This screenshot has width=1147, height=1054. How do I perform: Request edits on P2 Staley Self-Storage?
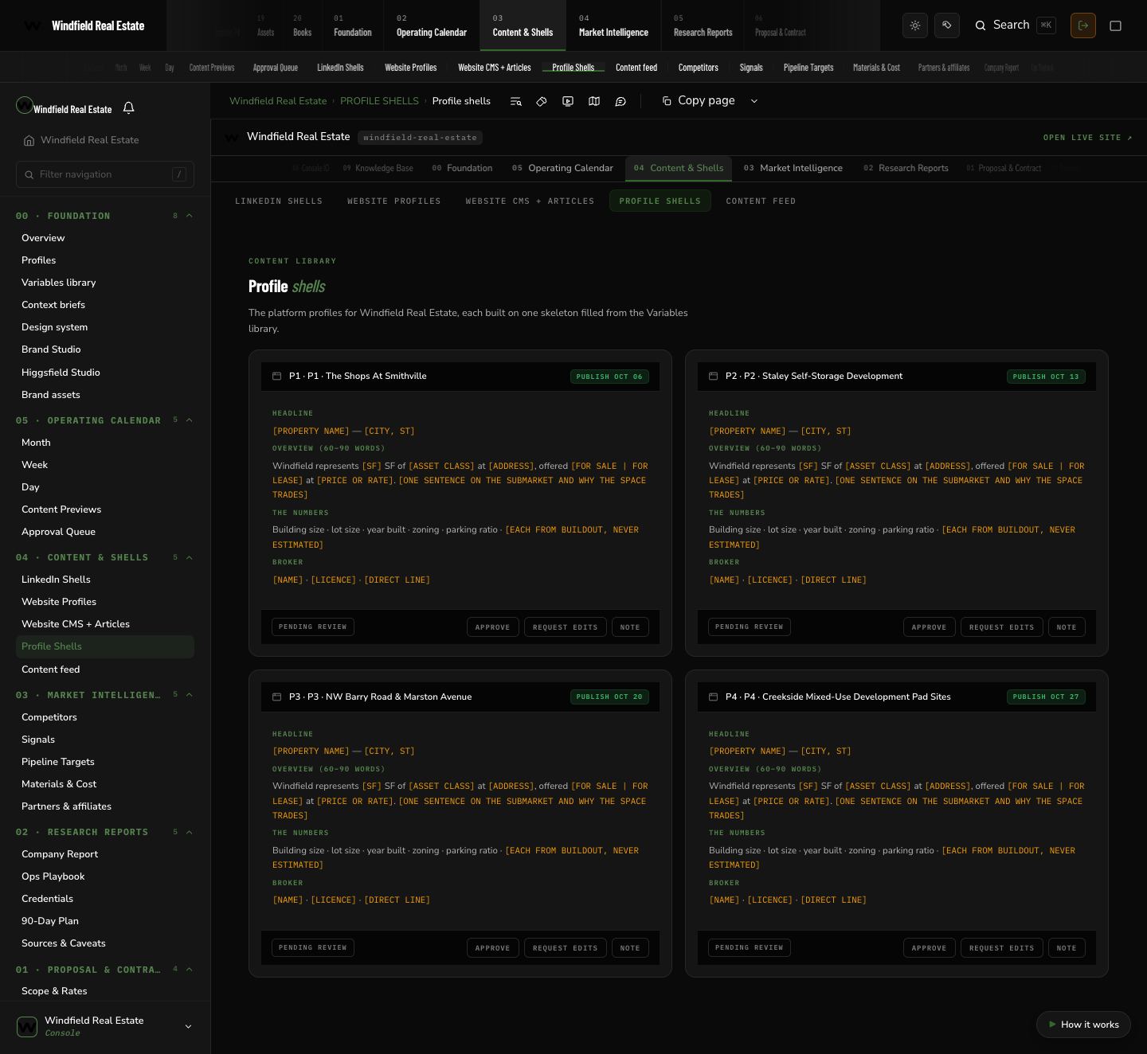(x=1001, y=627)
